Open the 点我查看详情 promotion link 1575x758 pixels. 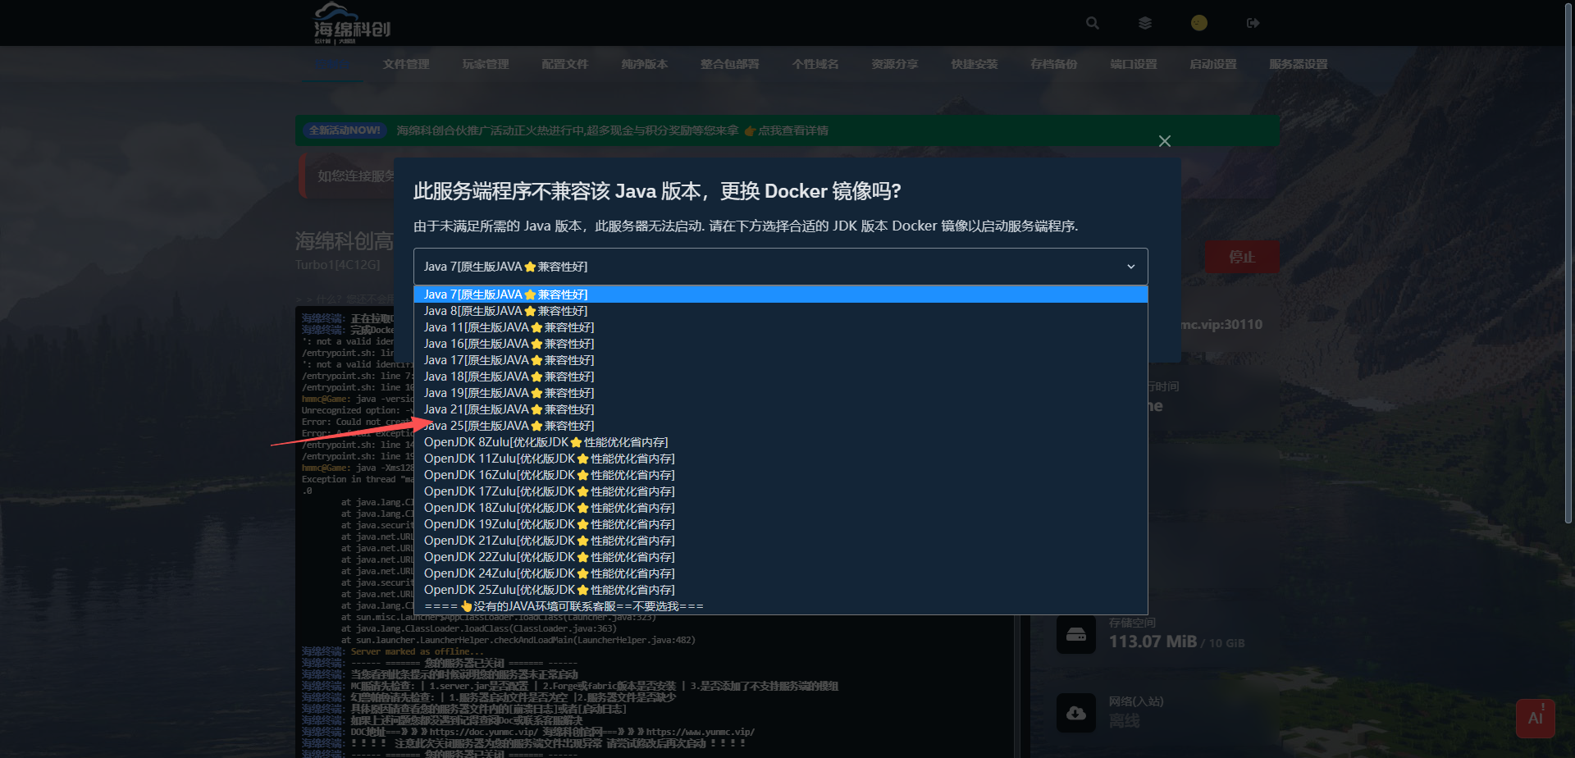click(792, 130)
